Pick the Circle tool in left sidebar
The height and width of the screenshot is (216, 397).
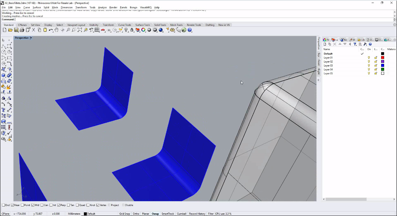coord(3,52)
